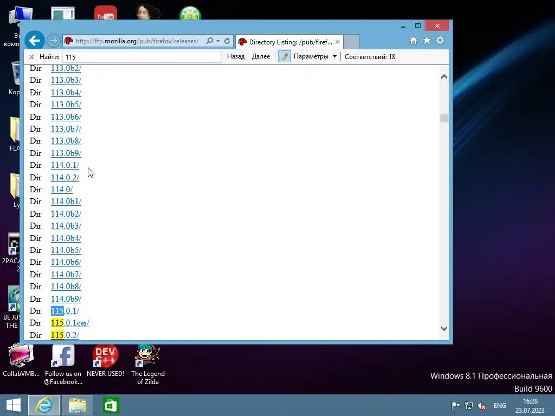Viewport: 555px width, 416px height.
Task: Open the 113.0b7/ directory link
Action: (66, 129)
